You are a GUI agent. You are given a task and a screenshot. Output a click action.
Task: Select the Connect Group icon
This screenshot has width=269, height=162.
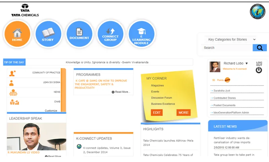point(110,34)
